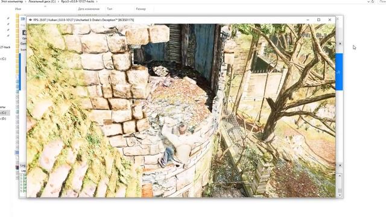The height and width of the screenshot is (217, 386).
Task: Expand chevron after 'Этот компьютер' breadcrumb
Action: click(25, 2)
